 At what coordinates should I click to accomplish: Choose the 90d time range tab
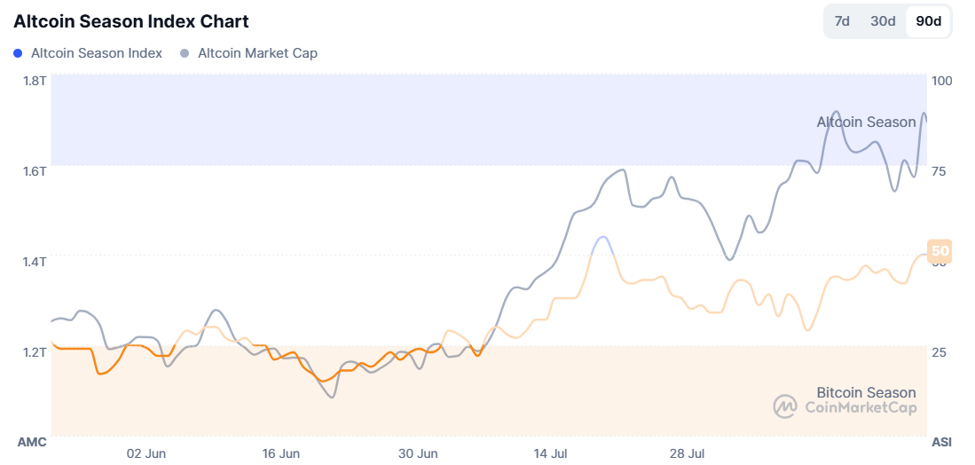[x=928, y=21]
